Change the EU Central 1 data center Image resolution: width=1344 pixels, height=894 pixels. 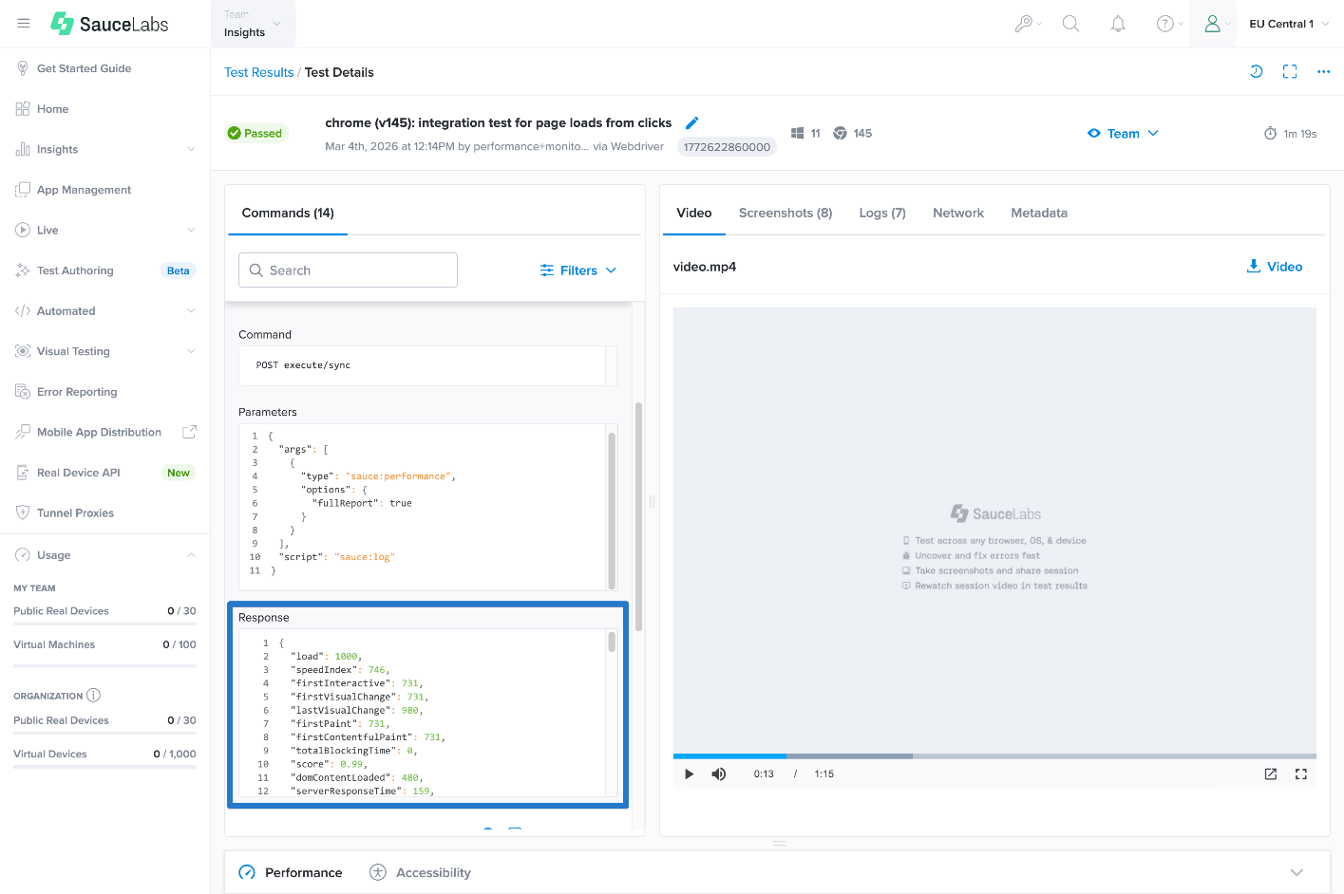tap(1289, 24)
